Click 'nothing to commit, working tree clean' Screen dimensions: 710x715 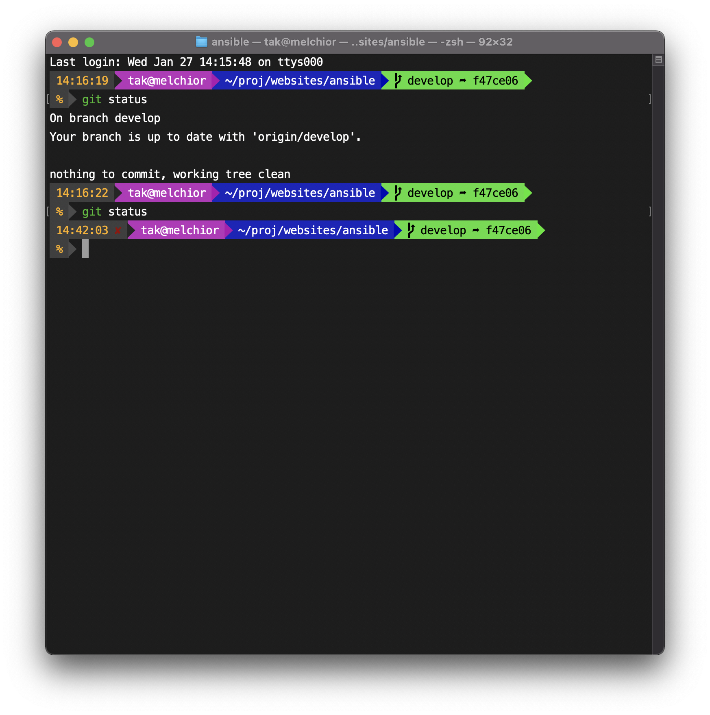point(170,174)
